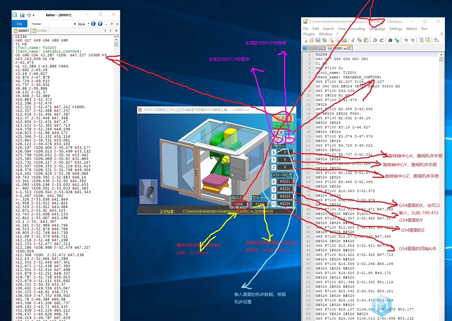Close the O1000.nc tab in Notepad++
Screen dimensions: 452x321
tap(349, 48)
